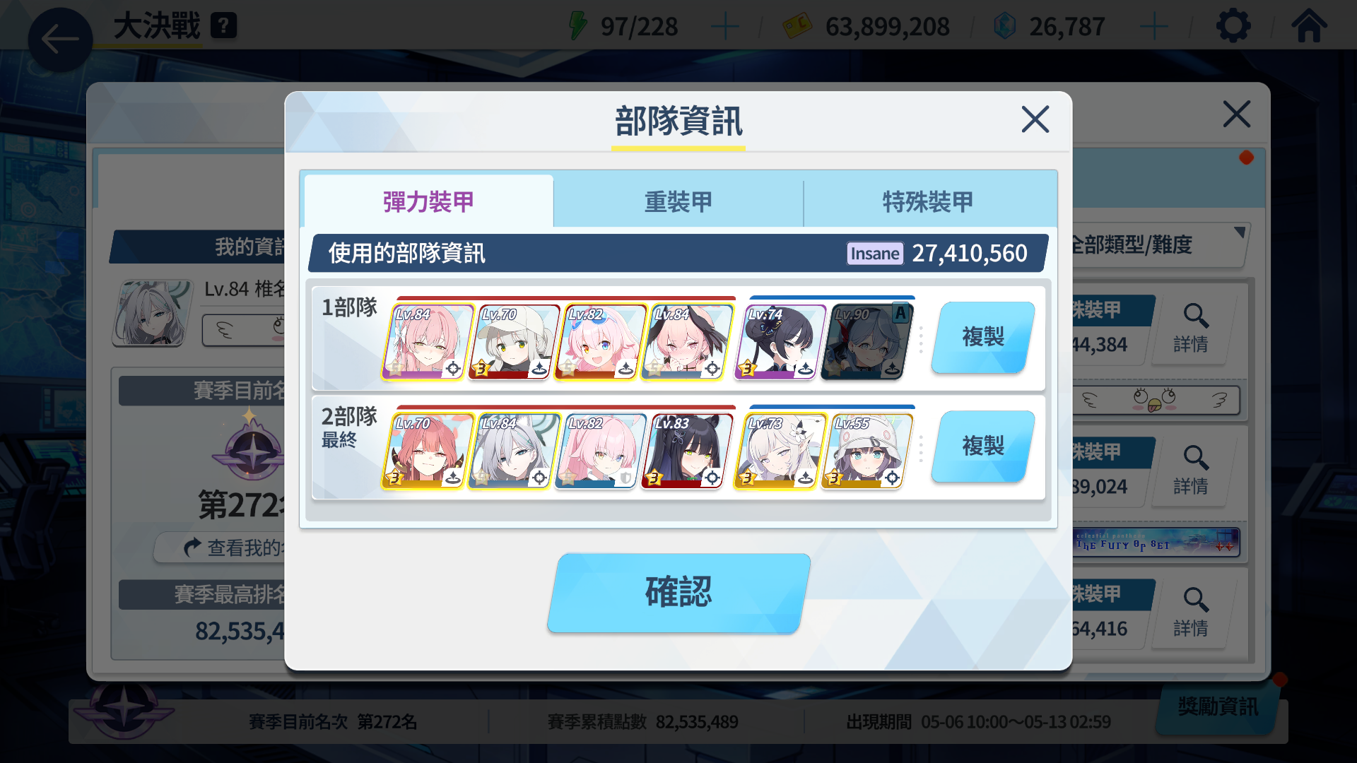Viewport: 1357px width, 763px height.
Task: Open the 獎勵資訊 rewards button
Action: click(x=1218, y=706)
